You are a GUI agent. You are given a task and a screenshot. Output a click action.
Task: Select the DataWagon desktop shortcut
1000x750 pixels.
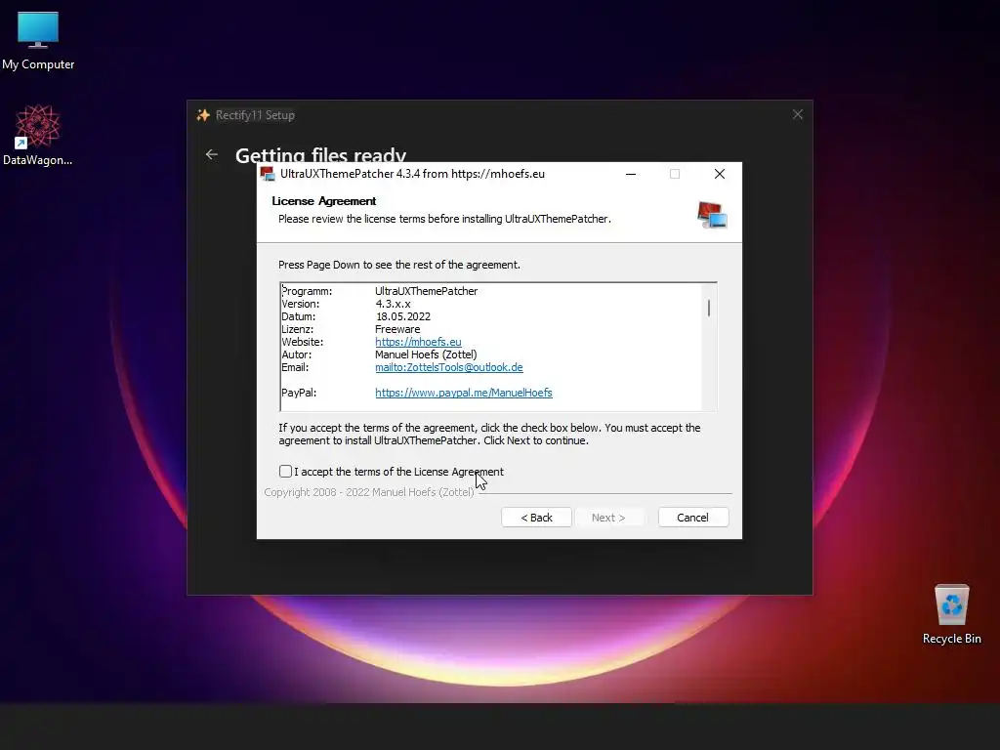38,135
